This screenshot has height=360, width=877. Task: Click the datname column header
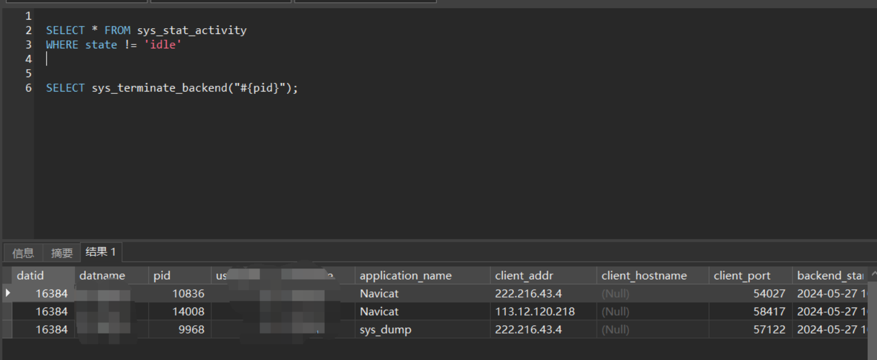click(111, 275)
